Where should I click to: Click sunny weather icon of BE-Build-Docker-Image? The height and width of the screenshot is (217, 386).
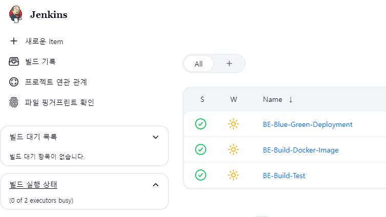click(233, 149)
